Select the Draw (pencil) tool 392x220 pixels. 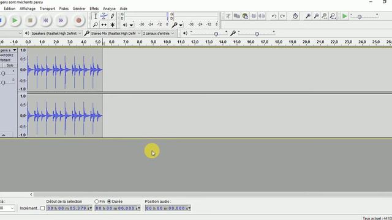[x=112, y=16]
